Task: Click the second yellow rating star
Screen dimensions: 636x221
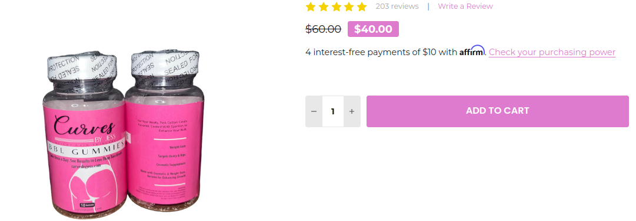Action: coord(323,6)
